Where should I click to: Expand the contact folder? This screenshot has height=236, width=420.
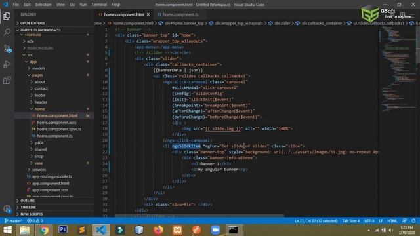[x=41, y=89]
